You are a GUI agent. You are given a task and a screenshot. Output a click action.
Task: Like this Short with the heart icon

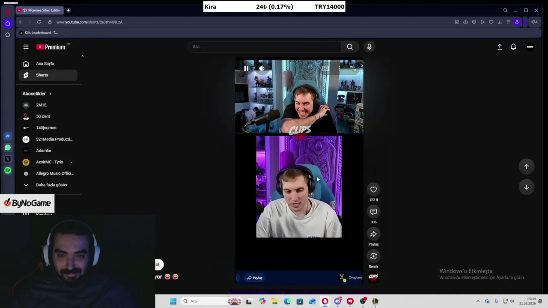pyautogui.click(x=373, y=190)
